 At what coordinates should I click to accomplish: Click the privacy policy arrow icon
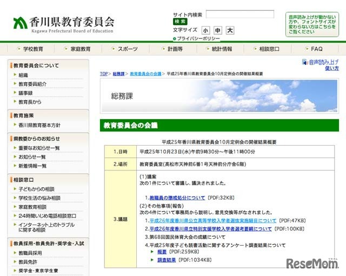[174, 39]
